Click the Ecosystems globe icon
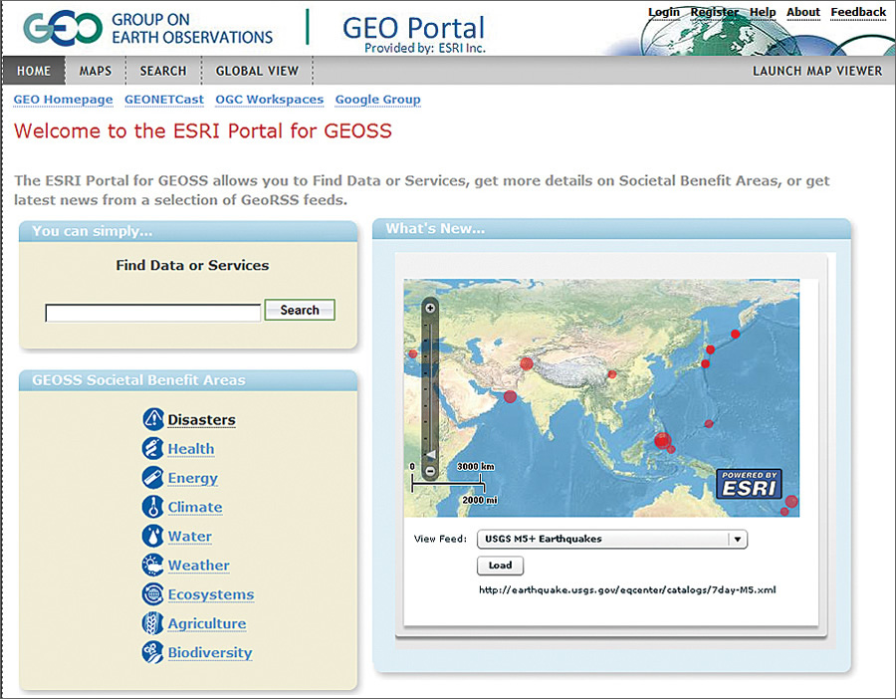This screenshot has height=699, width=896. [x=152, y=593]
